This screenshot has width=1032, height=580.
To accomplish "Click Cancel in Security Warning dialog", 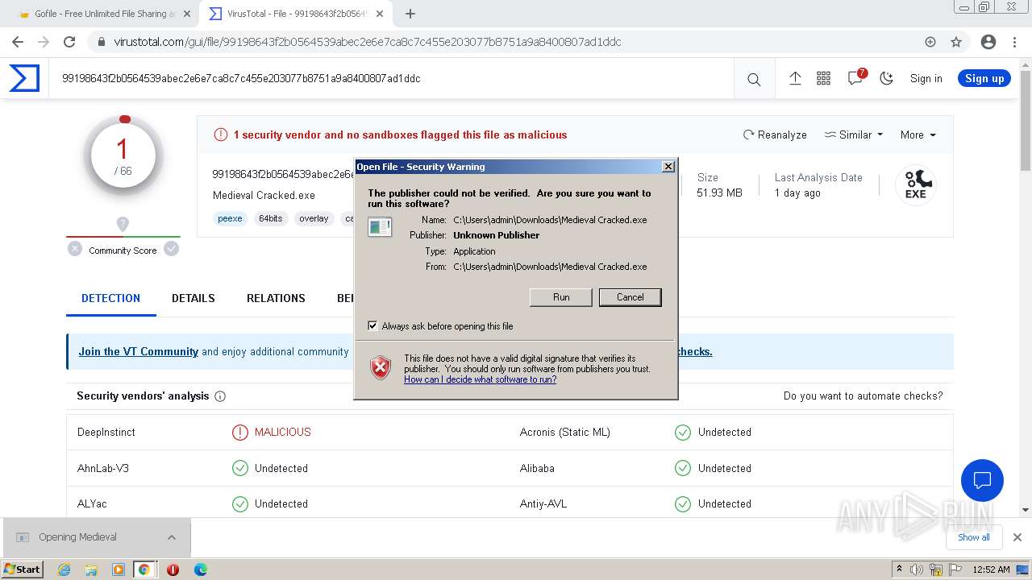I will click(630, 297).
